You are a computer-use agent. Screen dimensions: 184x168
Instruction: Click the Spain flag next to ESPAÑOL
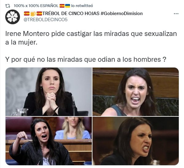point(62,6)
